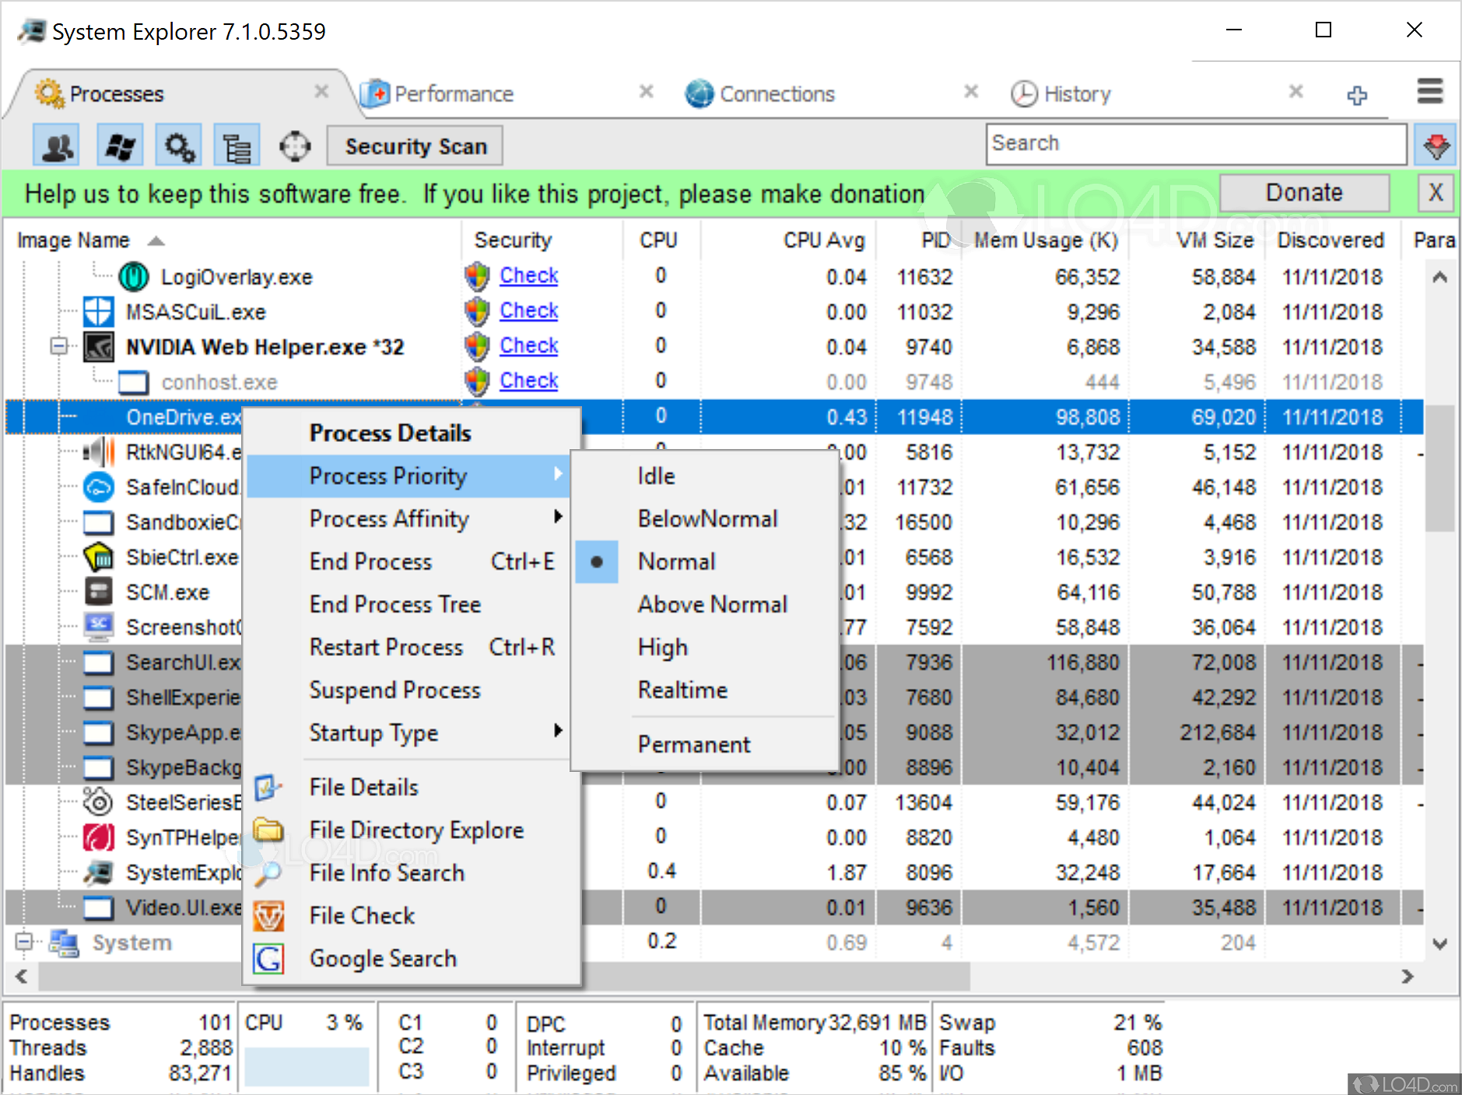Click the SafeInCloud cloud icon
Screen dimensions: 1462x1095
(99, 486)
